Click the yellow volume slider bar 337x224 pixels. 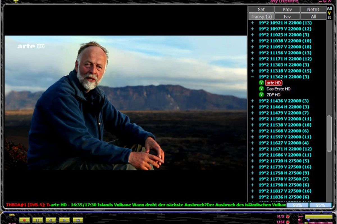[318, 216]
